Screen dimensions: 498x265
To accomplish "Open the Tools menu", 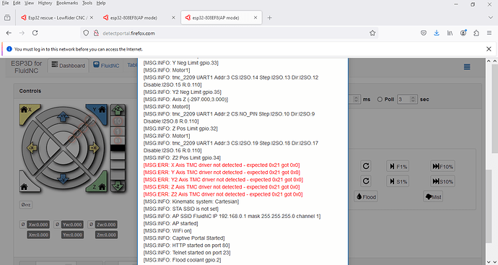I will [x=87, y=3].
